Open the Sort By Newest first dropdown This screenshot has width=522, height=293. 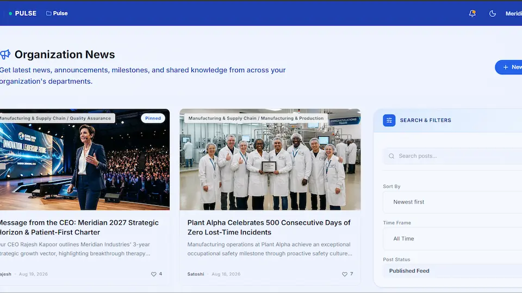pyautogui.click(x=453, y=202)
